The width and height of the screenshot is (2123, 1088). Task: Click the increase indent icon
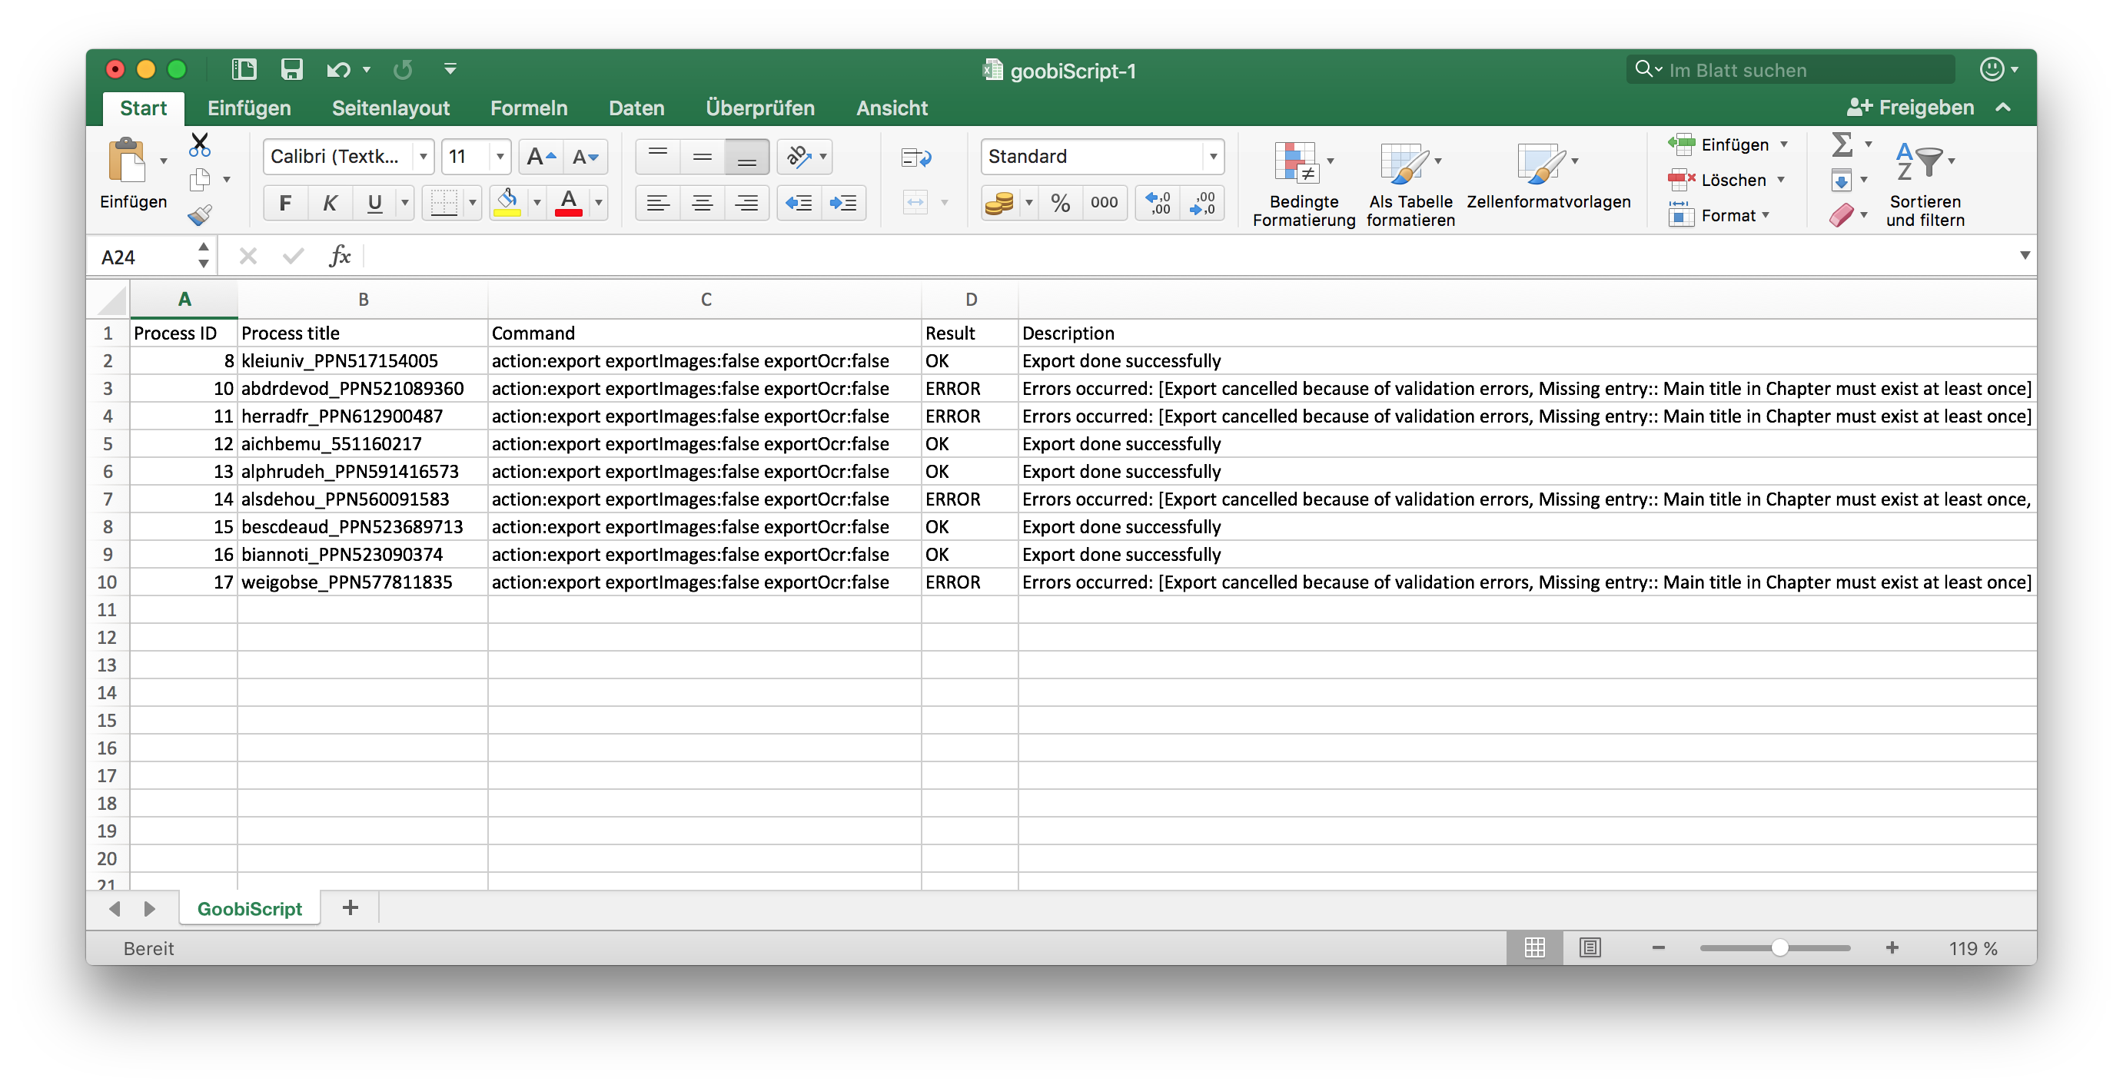coord(843,203)
